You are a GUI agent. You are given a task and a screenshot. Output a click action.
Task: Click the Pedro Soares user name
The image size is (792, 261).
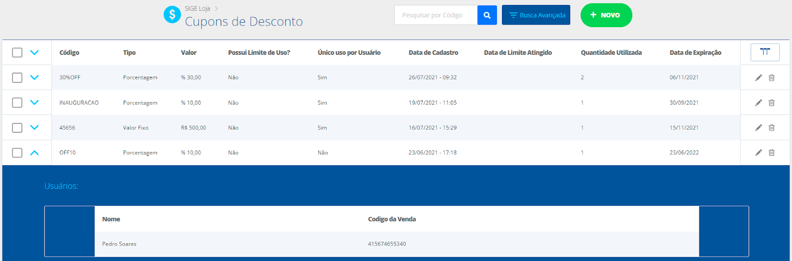pos(119,244)
